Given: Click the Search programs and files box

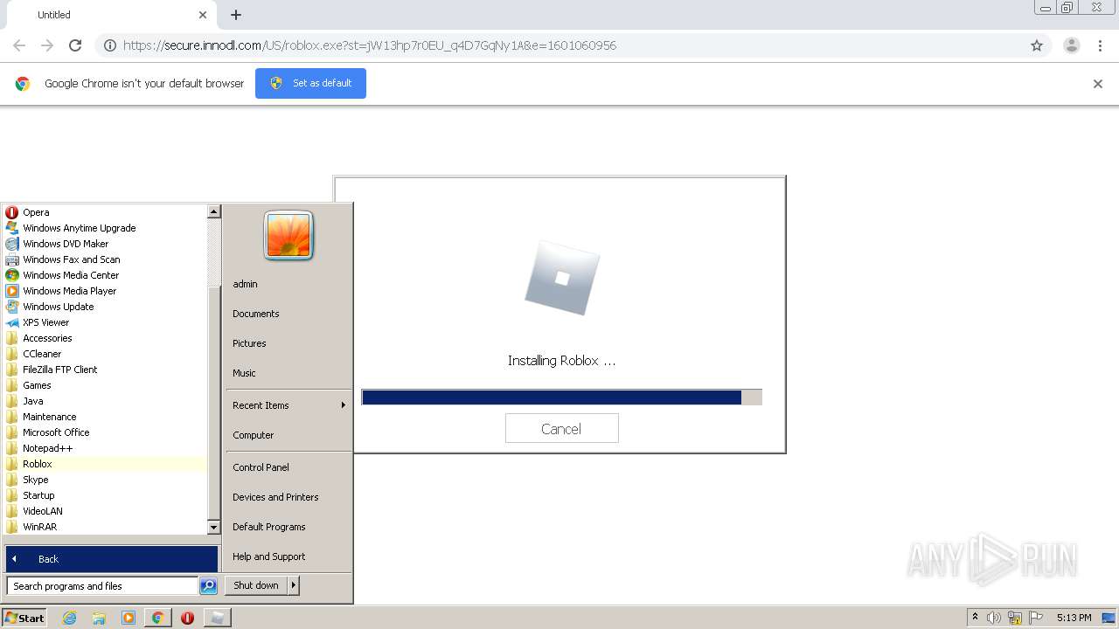Looking at the screenshot, I should (x=102, y=586).
